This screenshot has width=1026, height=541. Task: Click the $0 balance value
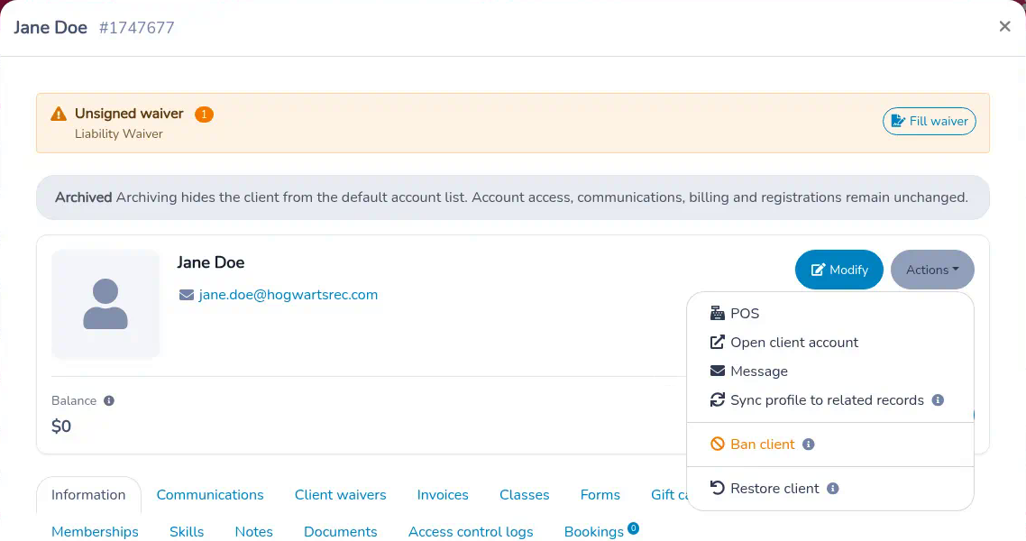(x=61, y=426)
